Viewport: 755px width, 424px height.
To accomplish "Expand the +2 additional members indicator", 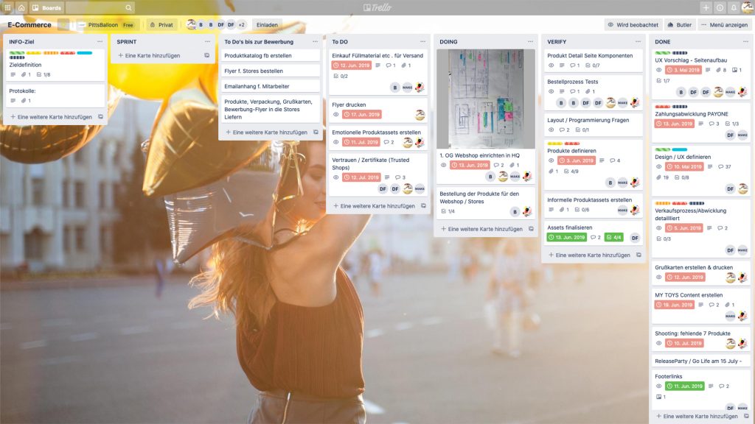I will 241,24.
